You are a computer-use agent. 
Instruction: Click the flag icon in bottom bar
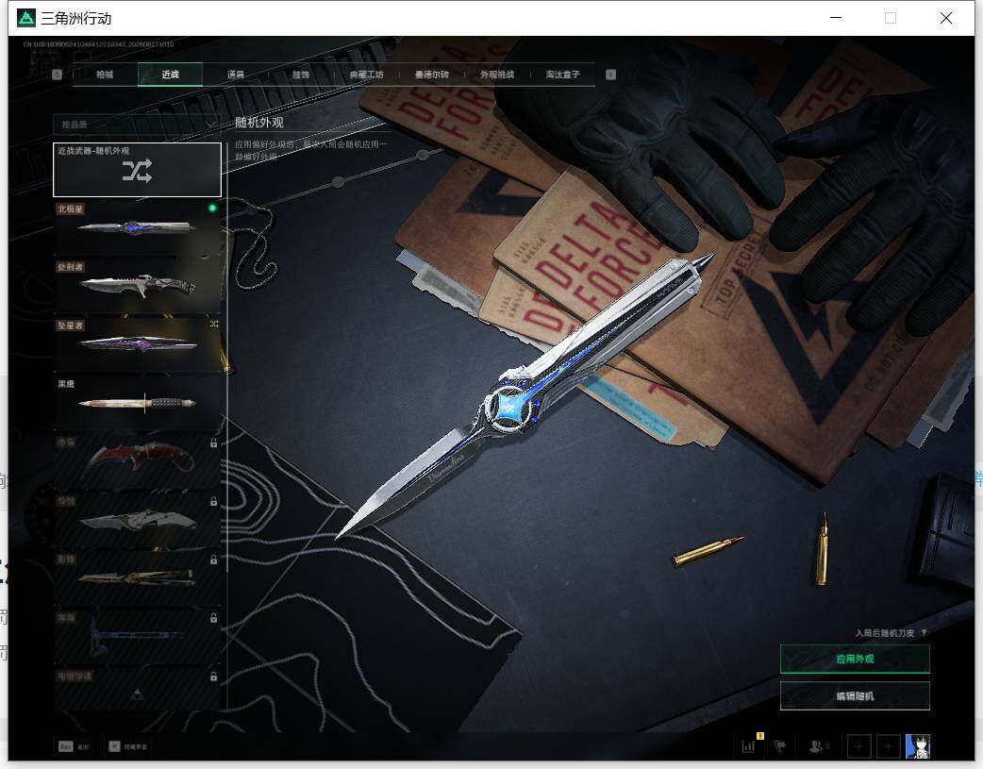coord(780,746)
